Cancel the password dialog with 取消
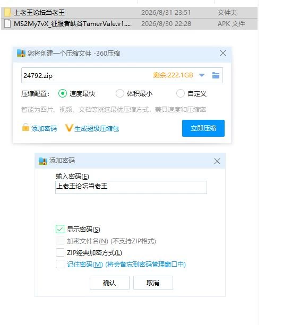Viewport: 308px width, 325px height. pos(153,283)
